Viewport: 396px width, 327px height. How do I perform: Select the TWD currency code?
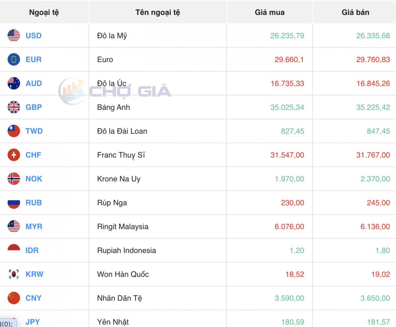[34, 131]
